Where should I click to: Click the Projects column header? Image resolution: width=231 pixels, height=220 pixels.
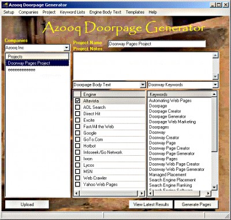click(x=37, y=57)
